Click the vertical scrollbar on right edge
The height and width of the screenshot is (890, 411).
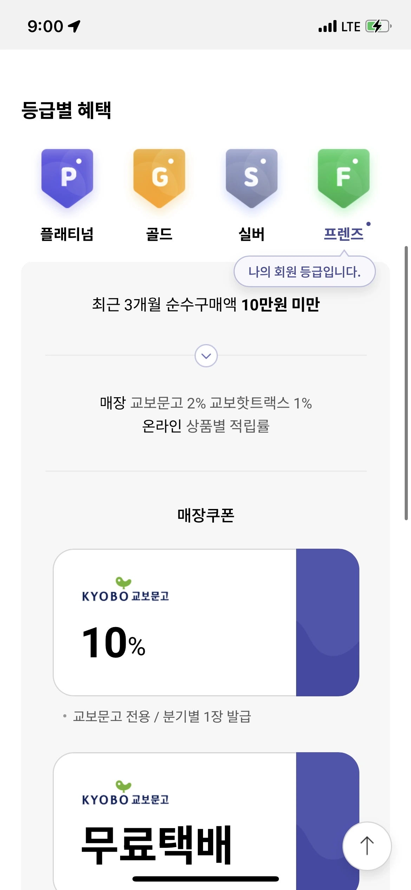(406, 383)
